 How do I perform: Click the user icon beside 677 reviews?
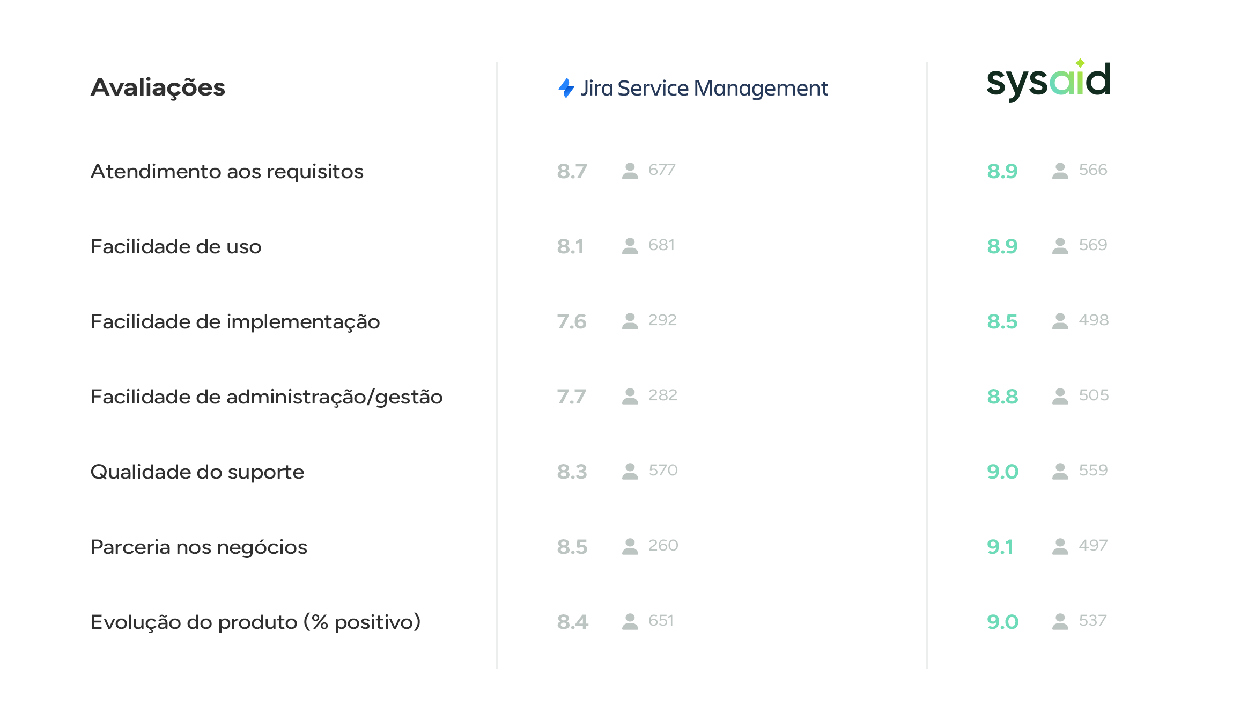630,171
